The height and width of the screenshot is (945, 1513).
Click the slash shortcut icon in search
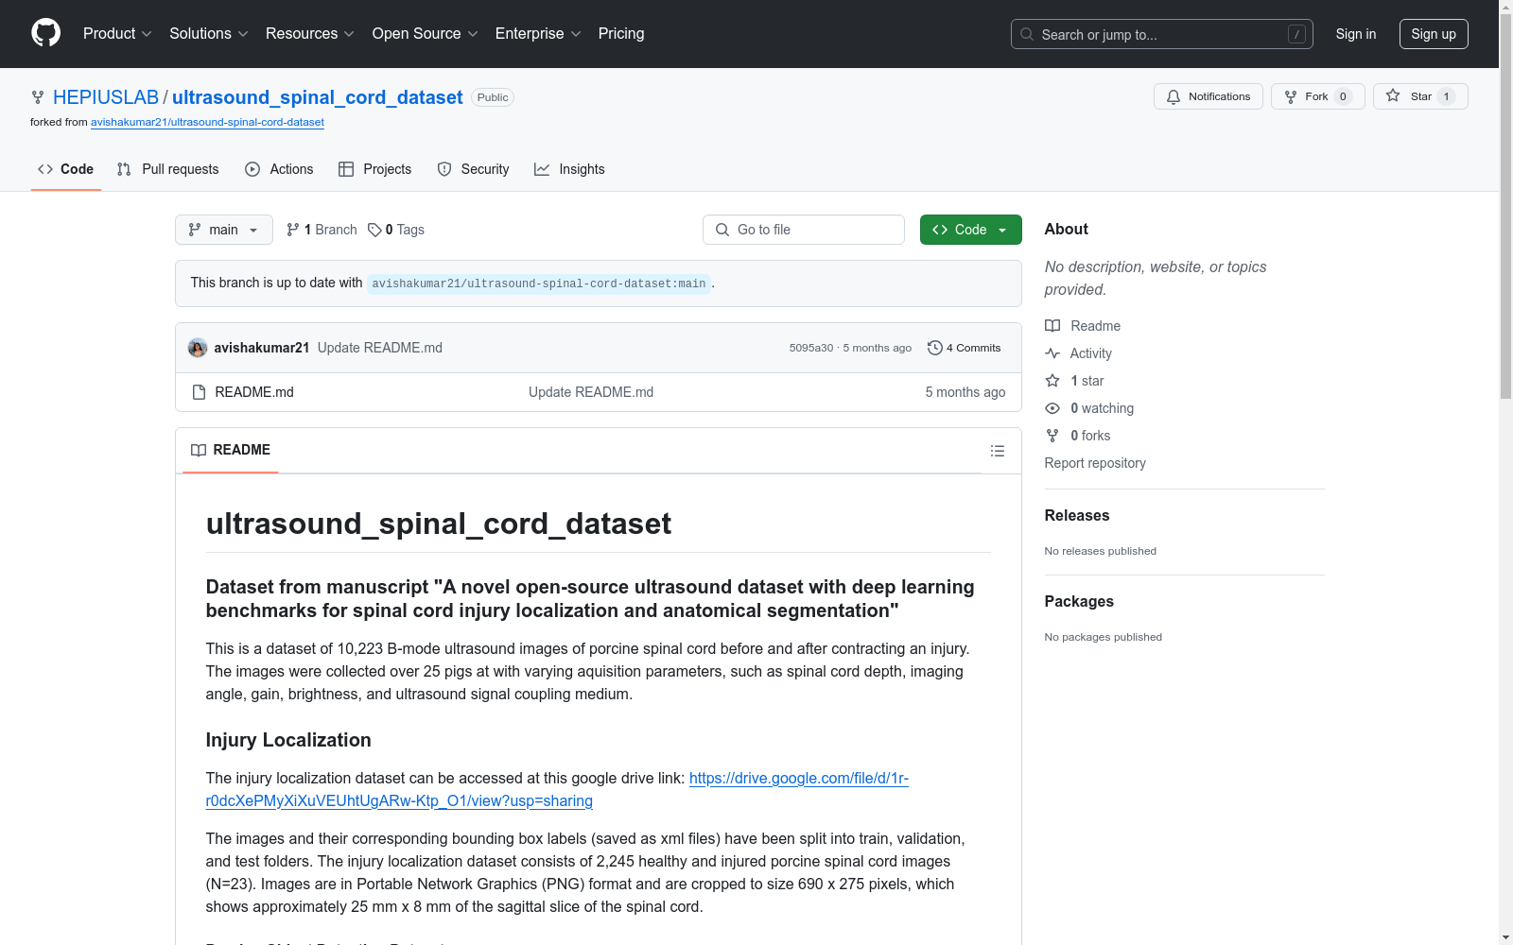[1296, 34]
